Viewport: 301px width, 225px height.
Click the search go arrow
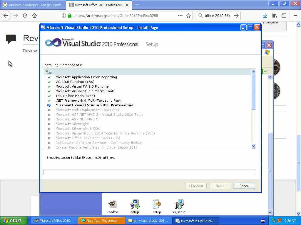coord(236,16)
